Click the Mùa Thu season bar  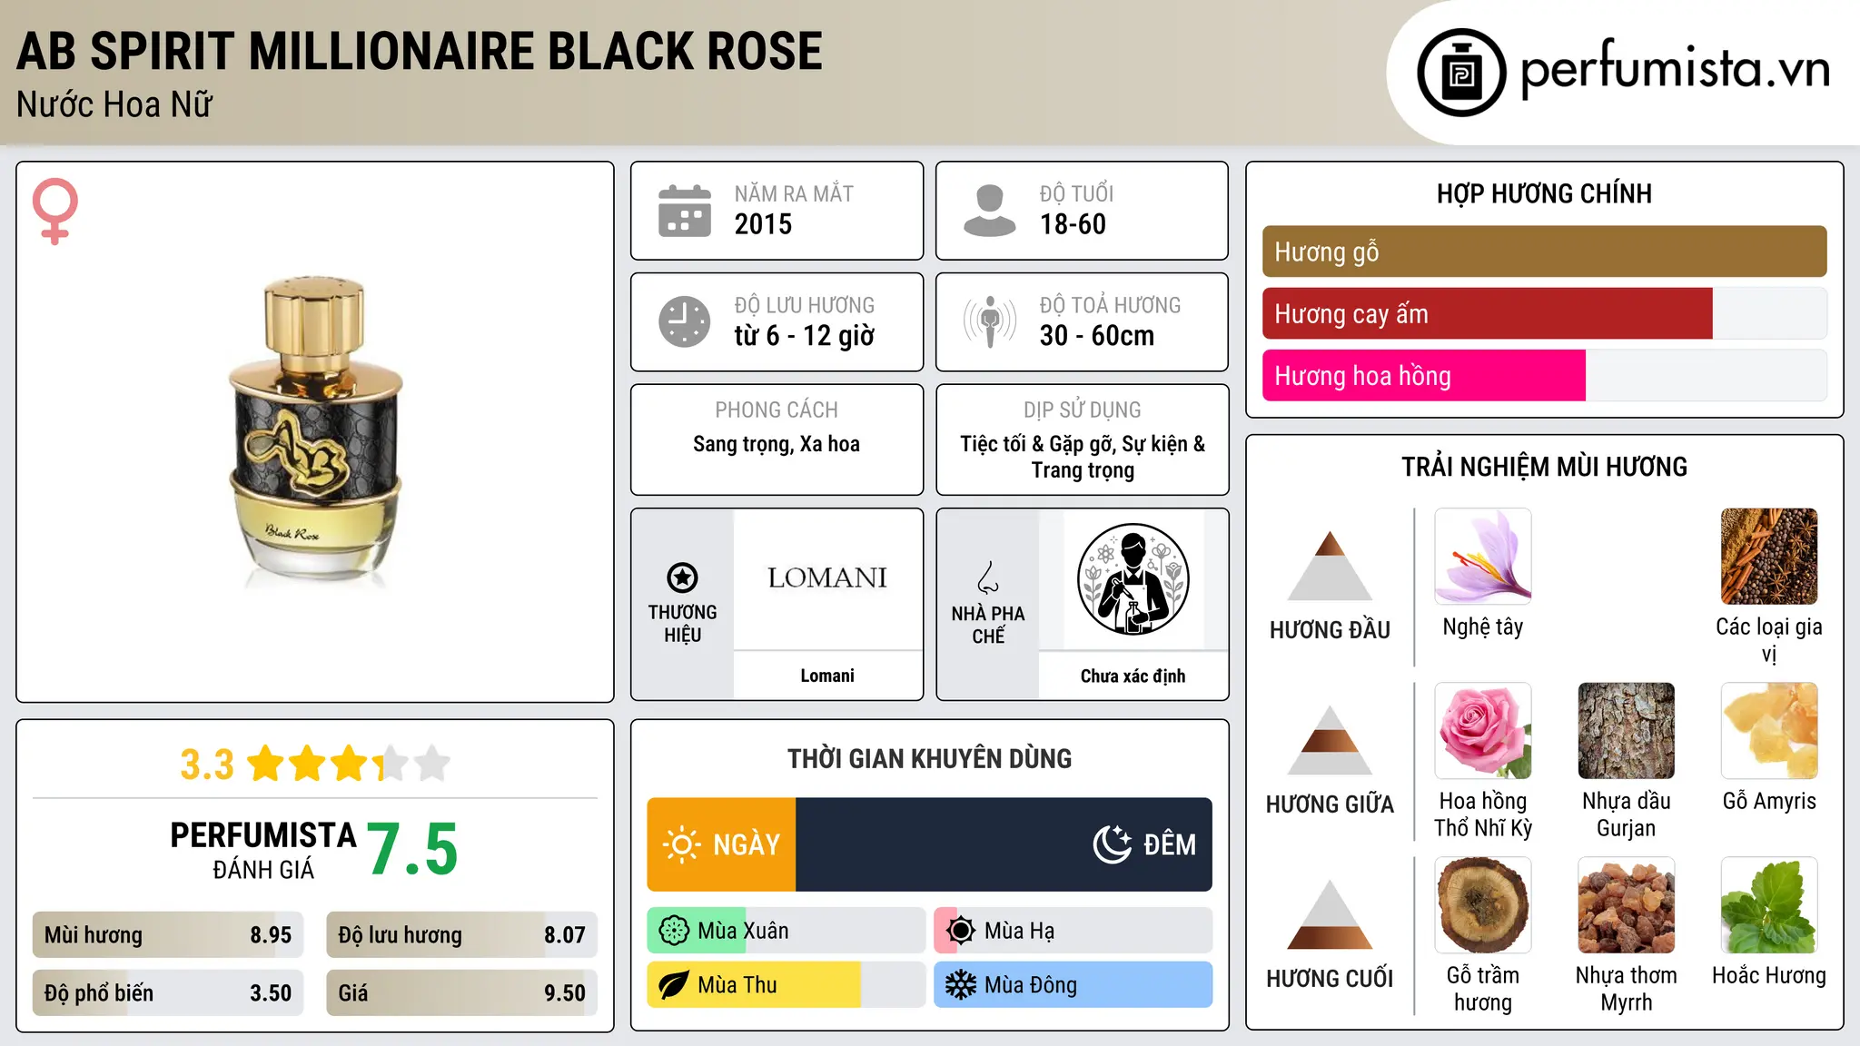[x=786, y=985]
